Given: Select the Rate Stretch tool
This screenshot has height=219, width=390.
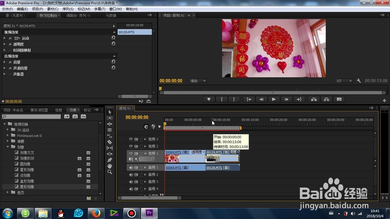Looking at the screenshot, I should tap(110, 136).
